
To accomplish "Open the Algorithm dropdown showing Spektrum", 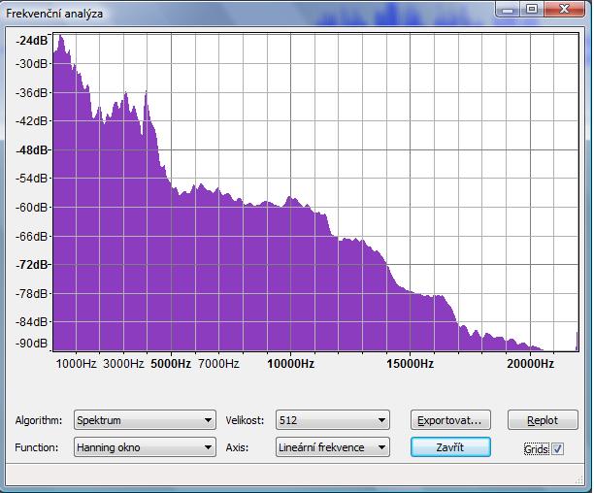I will click(x=144, y=420).
